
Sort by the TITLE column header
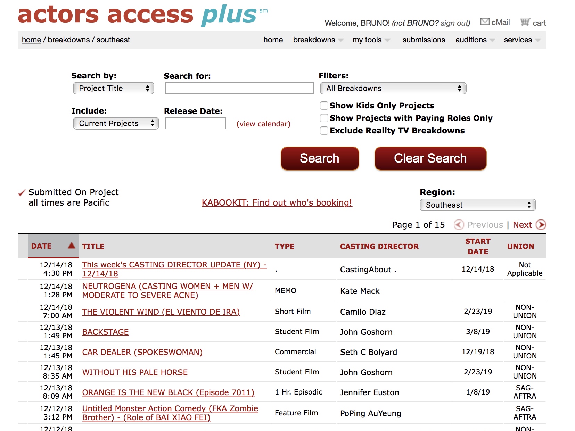click(x=93, y=246)
